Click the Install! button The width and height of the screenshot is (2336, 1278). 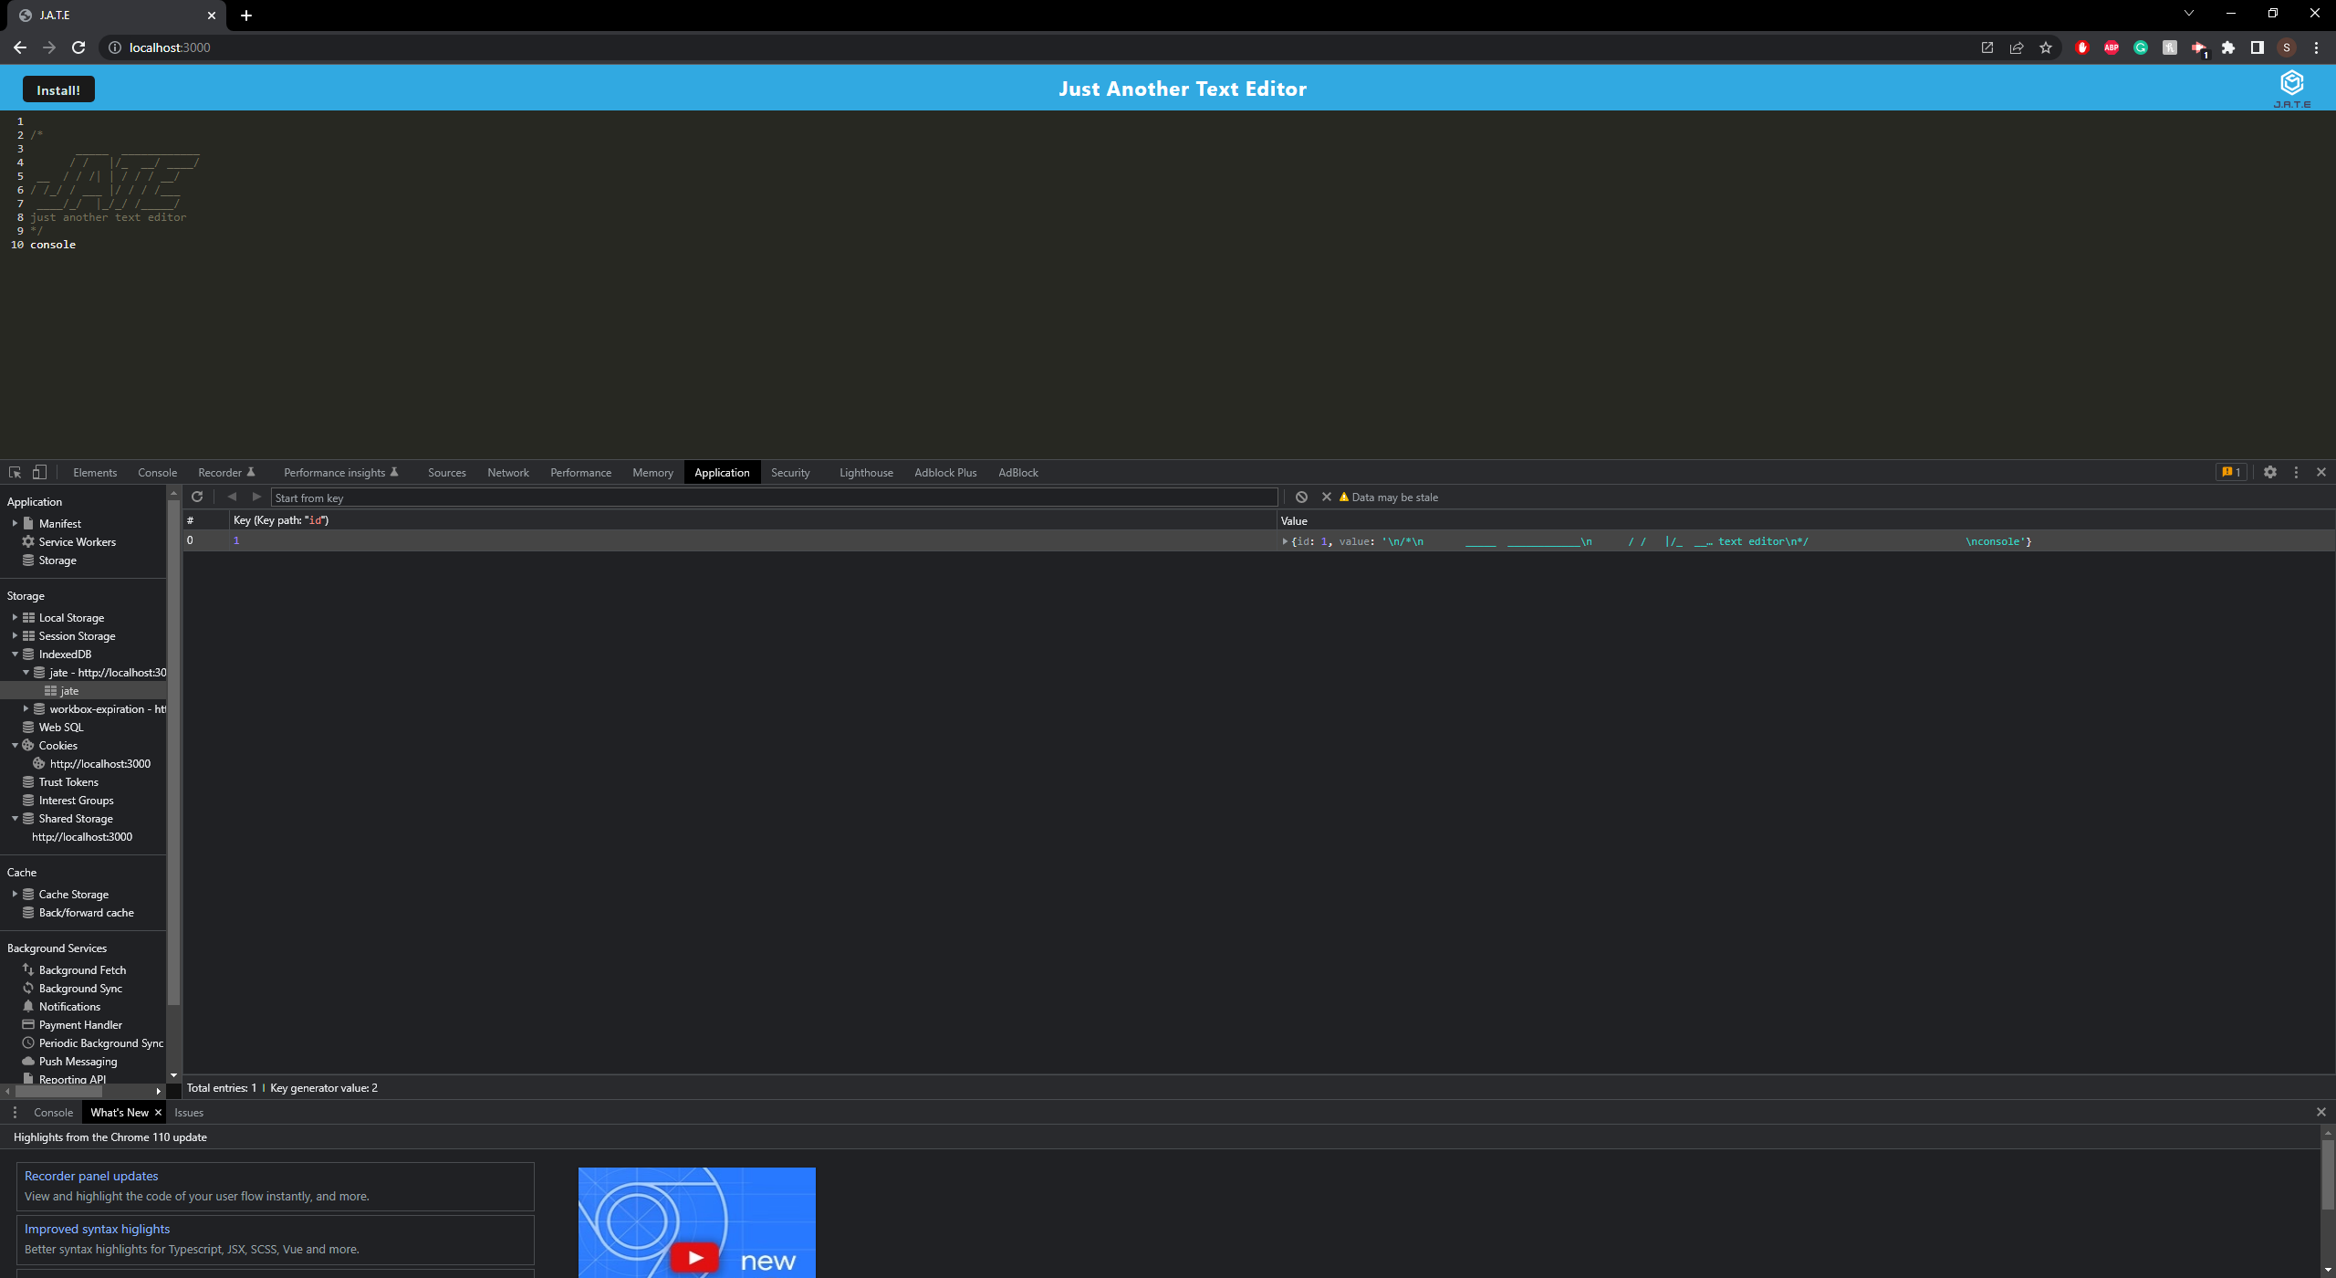[x=57, y=89]
